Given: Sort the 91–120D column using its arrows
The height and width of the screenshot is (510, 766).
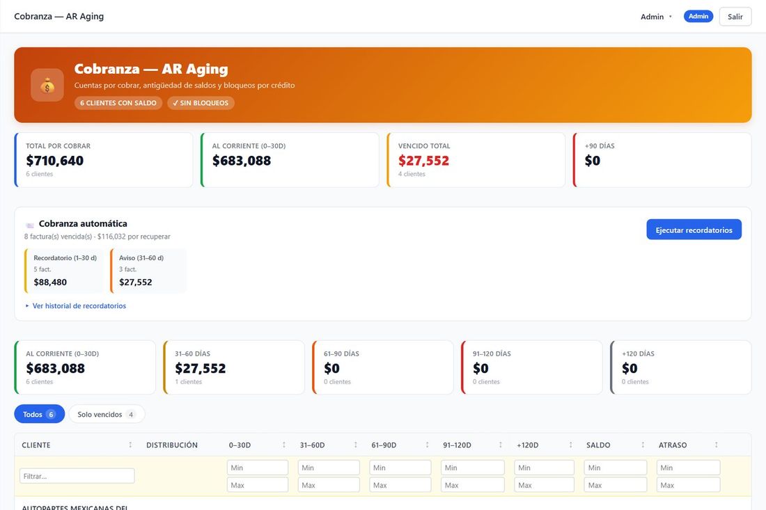Looking at the screenshot, I should 500,445.
